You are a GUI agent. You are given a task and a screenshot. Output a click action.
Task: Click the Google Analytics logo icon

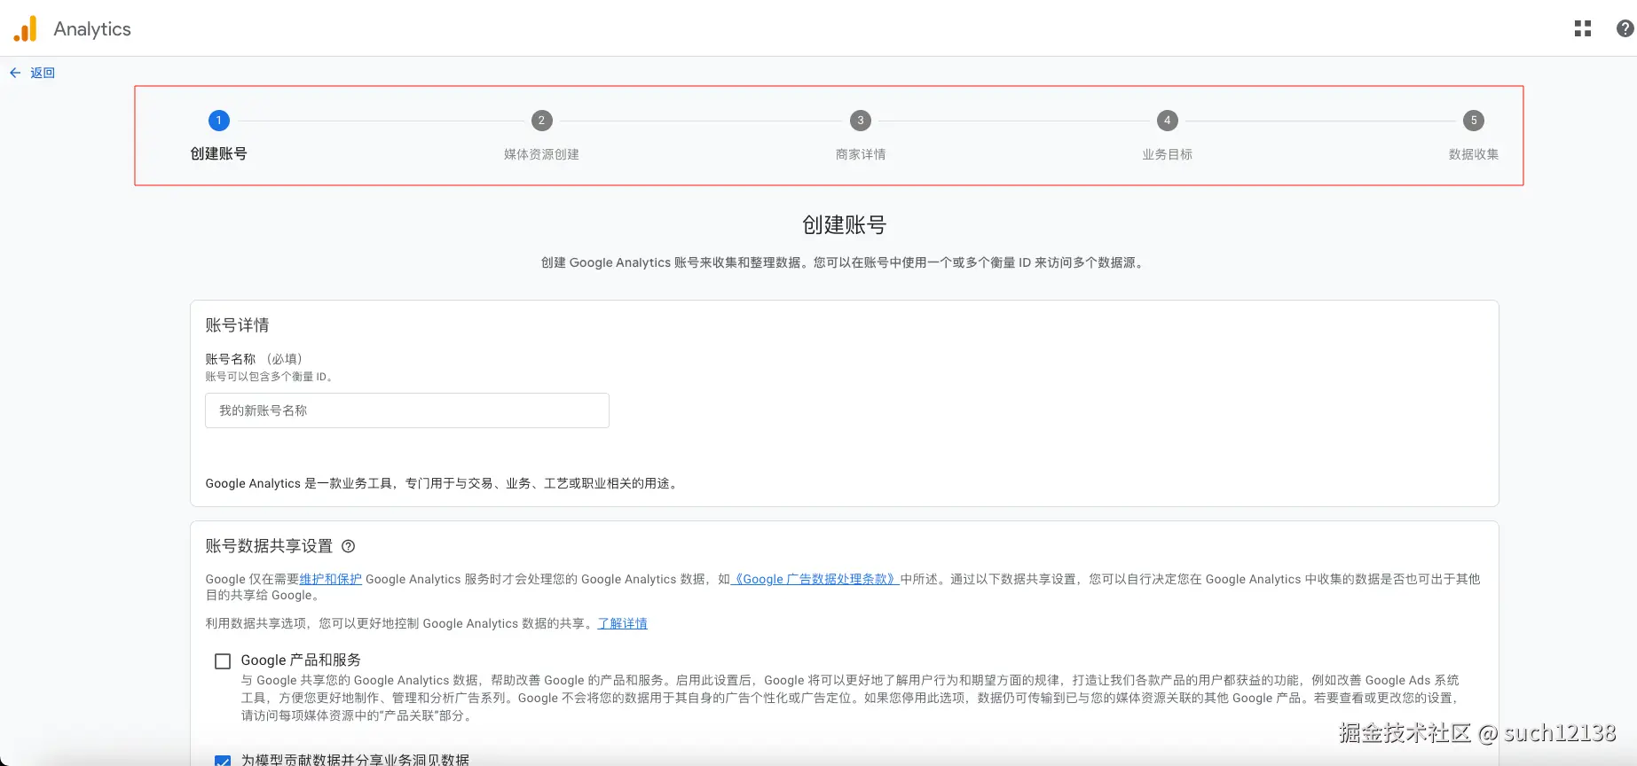pos(26,28)
